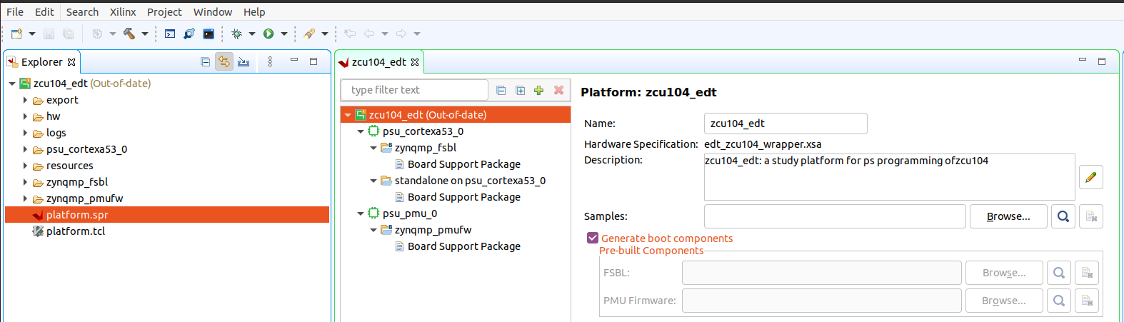
Task: Click the type filter text field
Action: click(x=414, y=90)
